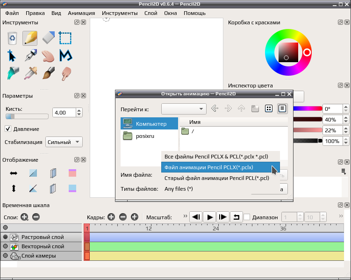
Task: Add a new layer in timeline
Action: 24,217
